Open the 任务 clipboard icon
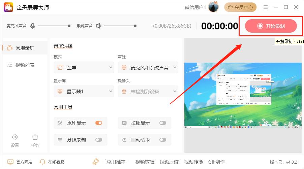Viewport: 304px width, 169px height. (x=35, y=140)
